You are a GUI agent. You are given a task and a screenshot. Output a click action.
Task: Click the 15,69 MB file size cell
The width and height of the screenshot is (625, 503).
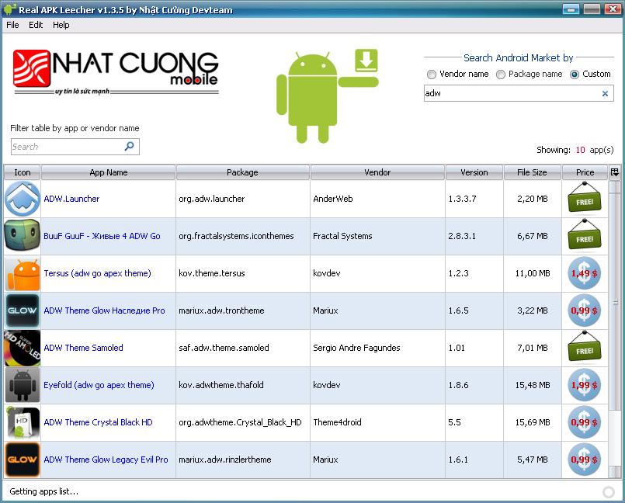click(533, 422)
